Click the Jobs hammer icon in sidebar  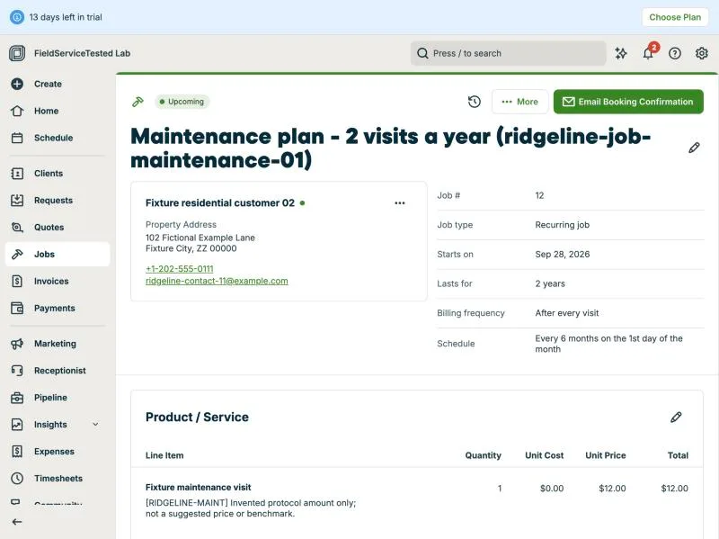click(x=17, y=255)
